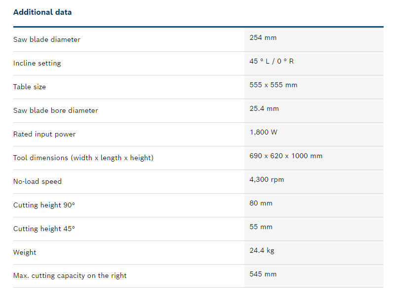This screenshot has height=305, width=393.
Task: Select the 4,300 rpm value
Action: click(267, 179)
